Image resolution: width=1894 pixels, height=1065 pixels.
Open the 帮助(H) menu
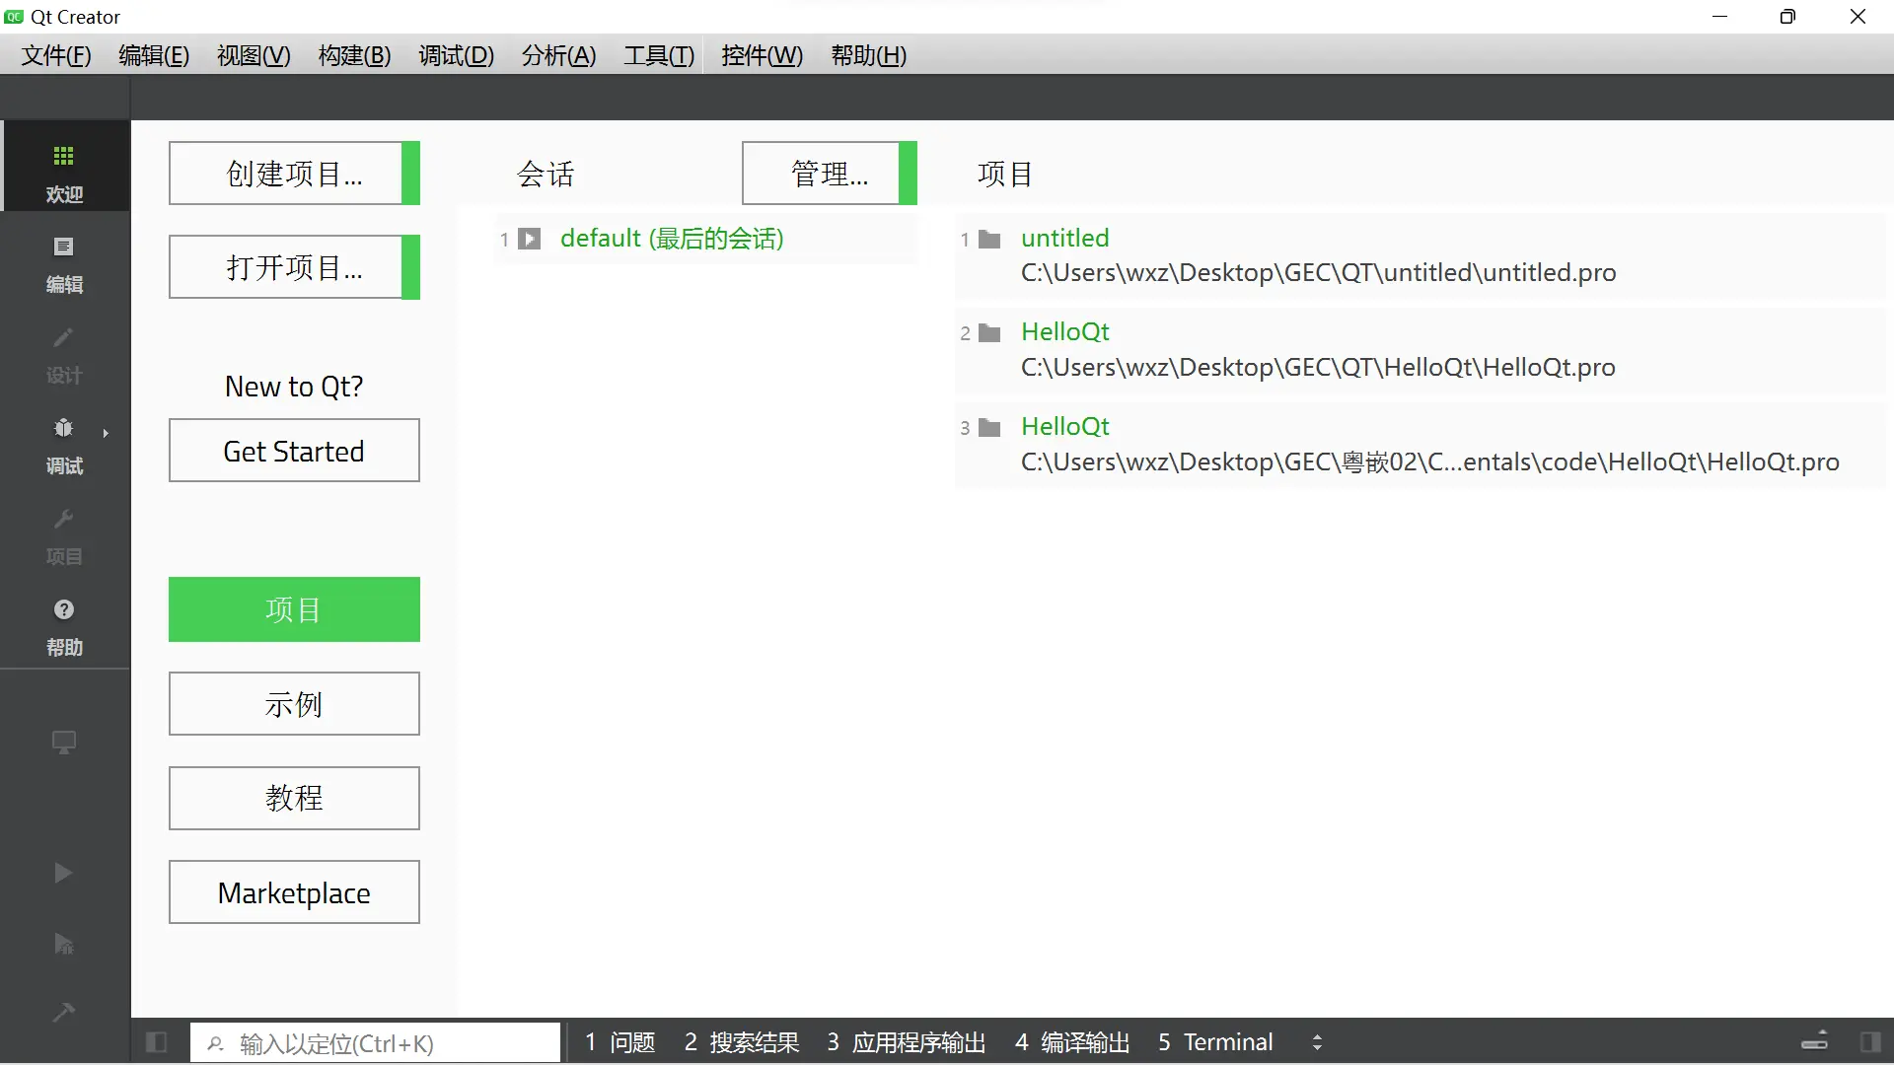(869, 55)
